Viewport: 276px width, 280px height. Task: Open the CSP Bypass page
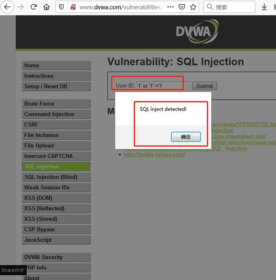click(56, 230)
